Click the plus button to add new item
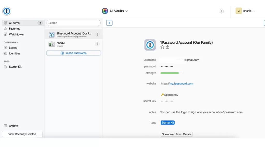The height and width of the screenshot is (147, 265). [x=109, y=23]
